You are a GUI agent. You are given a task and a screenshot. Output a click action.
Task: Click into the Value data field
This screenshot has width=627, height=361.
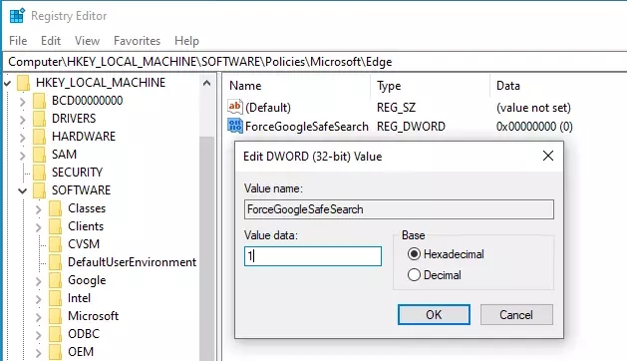(313, 256)
